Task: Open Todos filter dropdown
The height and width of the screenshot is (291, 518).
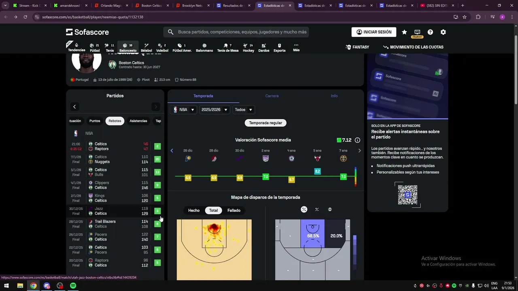Action: (x=244, y=110)
